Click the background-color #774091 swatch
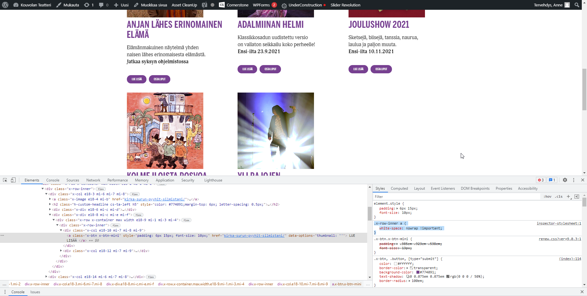 [x=418, y=272]
